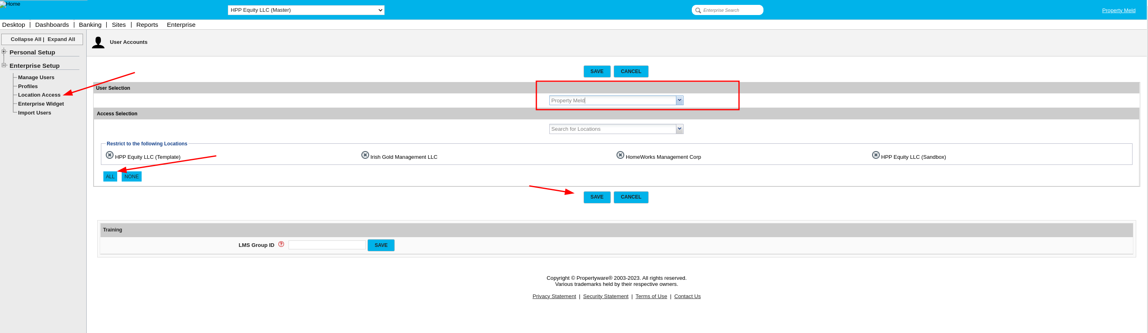
Task: Click the Home logo image
Action: pos(10,4)
